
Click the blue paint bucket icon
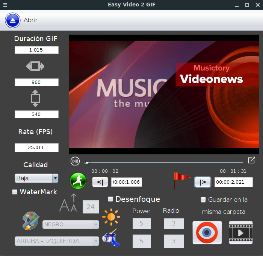tap(111, 238)
